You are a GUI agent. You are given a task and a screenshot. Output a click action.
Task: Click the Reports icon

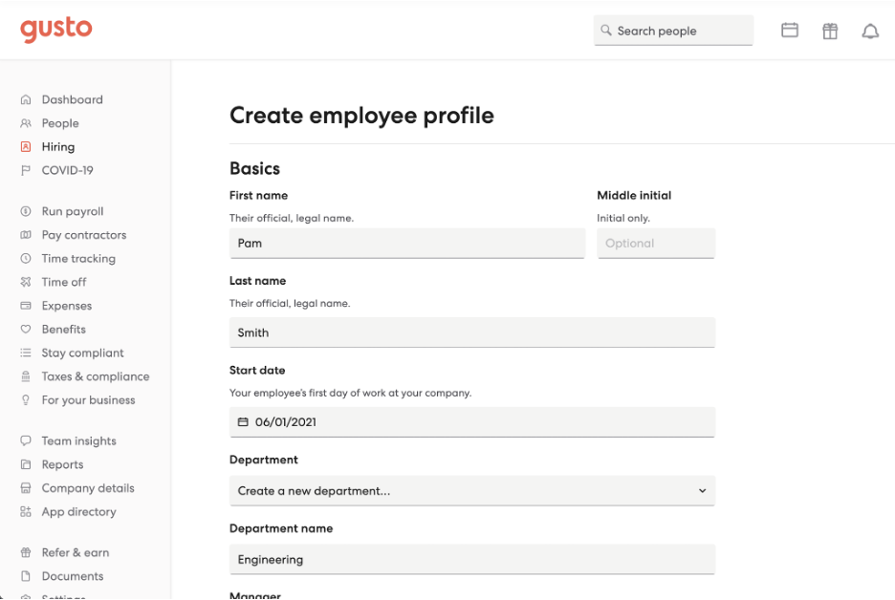(26, 464)
